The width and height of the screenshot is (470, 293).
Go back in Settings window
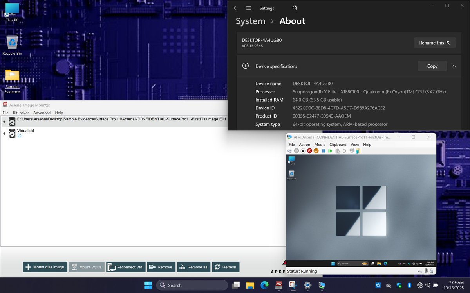(x=235, y=8)
